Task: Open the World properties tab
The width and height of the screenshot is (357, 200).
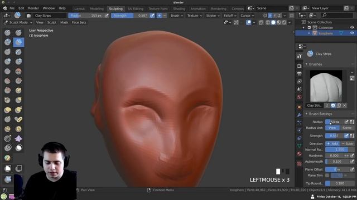Action: [x=300, y=97]
